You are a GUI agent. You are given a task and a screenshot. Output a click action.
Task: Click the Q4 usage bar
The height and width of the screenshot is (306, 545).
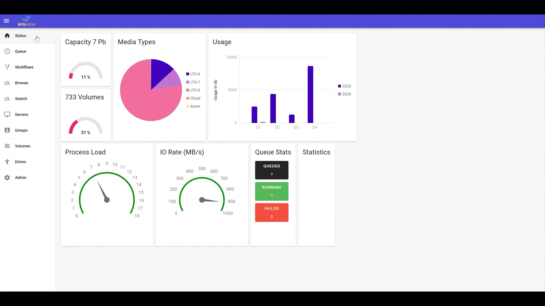tap(310, 94)
